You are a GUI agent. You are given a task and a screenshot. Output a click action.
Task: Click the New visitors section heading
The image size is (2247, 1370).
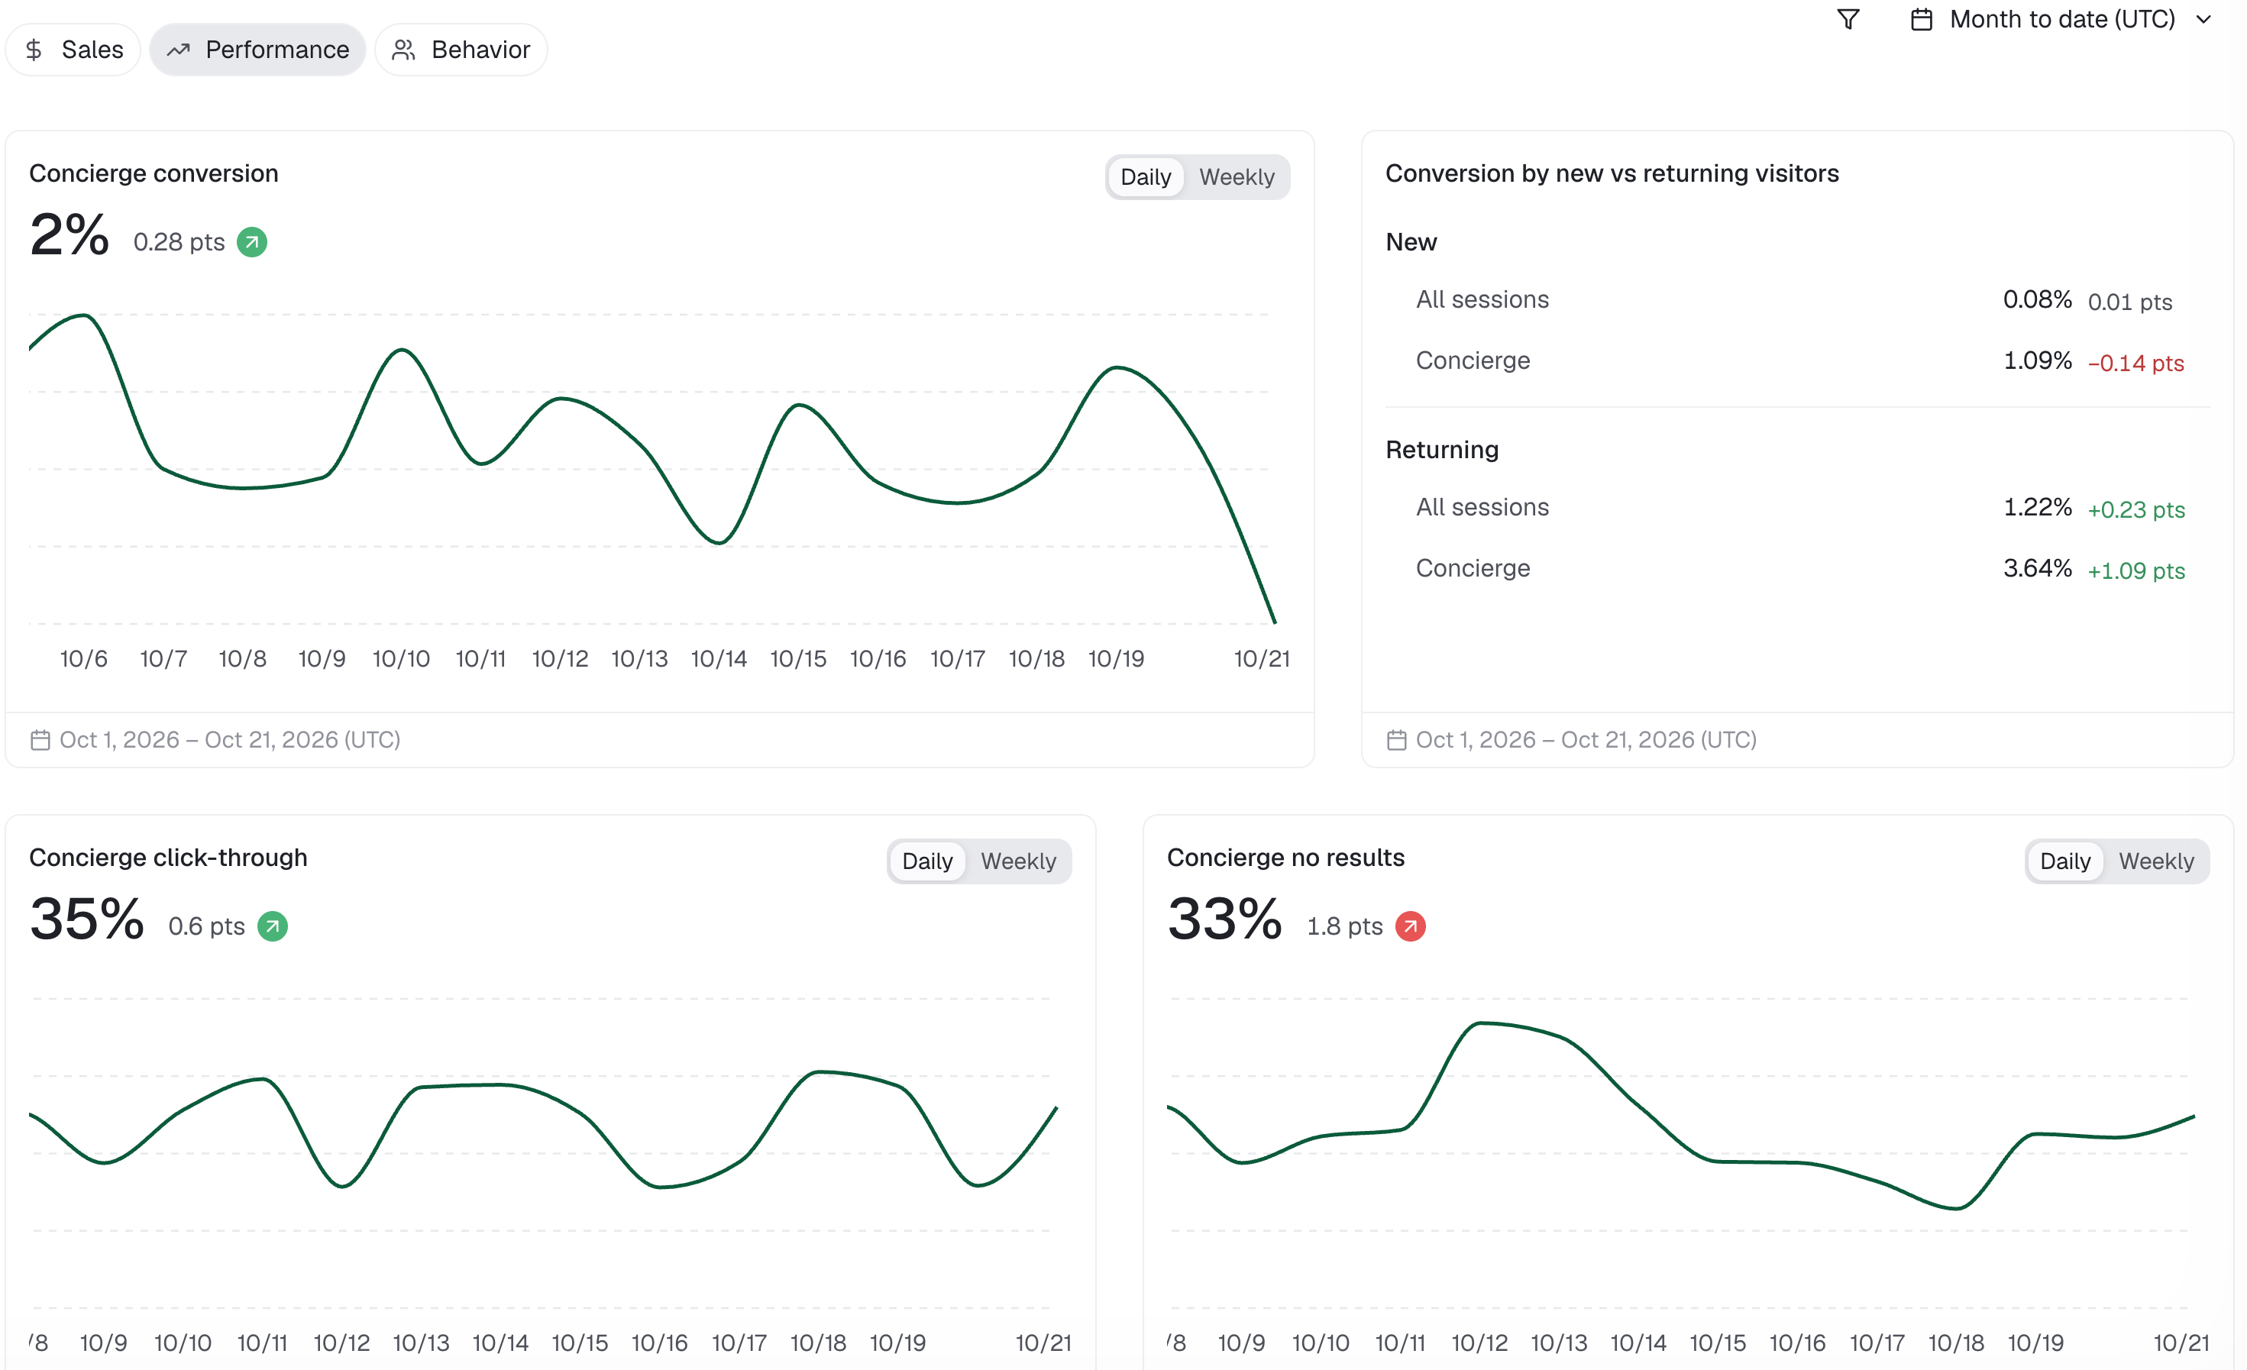pyautogui.click(x=1411, y=243)
